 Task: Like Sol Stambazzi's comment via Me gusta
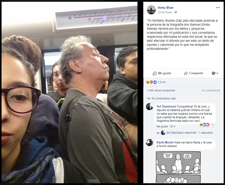click(162, 126)
